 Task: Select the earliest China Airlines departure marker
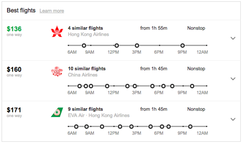coord(79,86)
